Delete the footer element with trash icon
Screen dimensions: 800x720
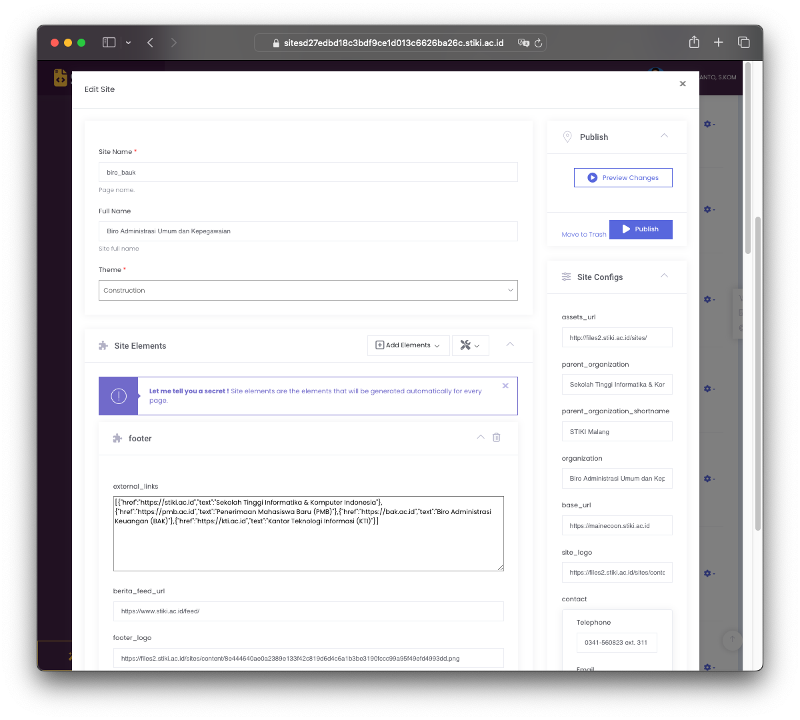click(x=496, y=437)
